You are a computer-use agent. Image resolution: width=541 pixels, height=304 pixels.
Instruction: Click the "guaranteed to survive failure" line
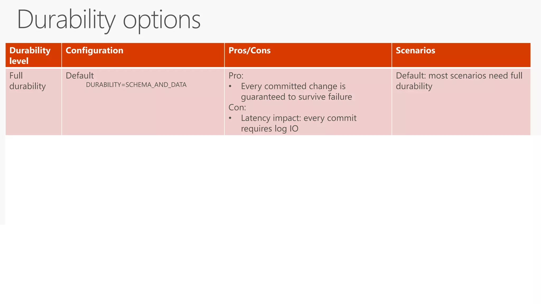click(x=296, y=97)
